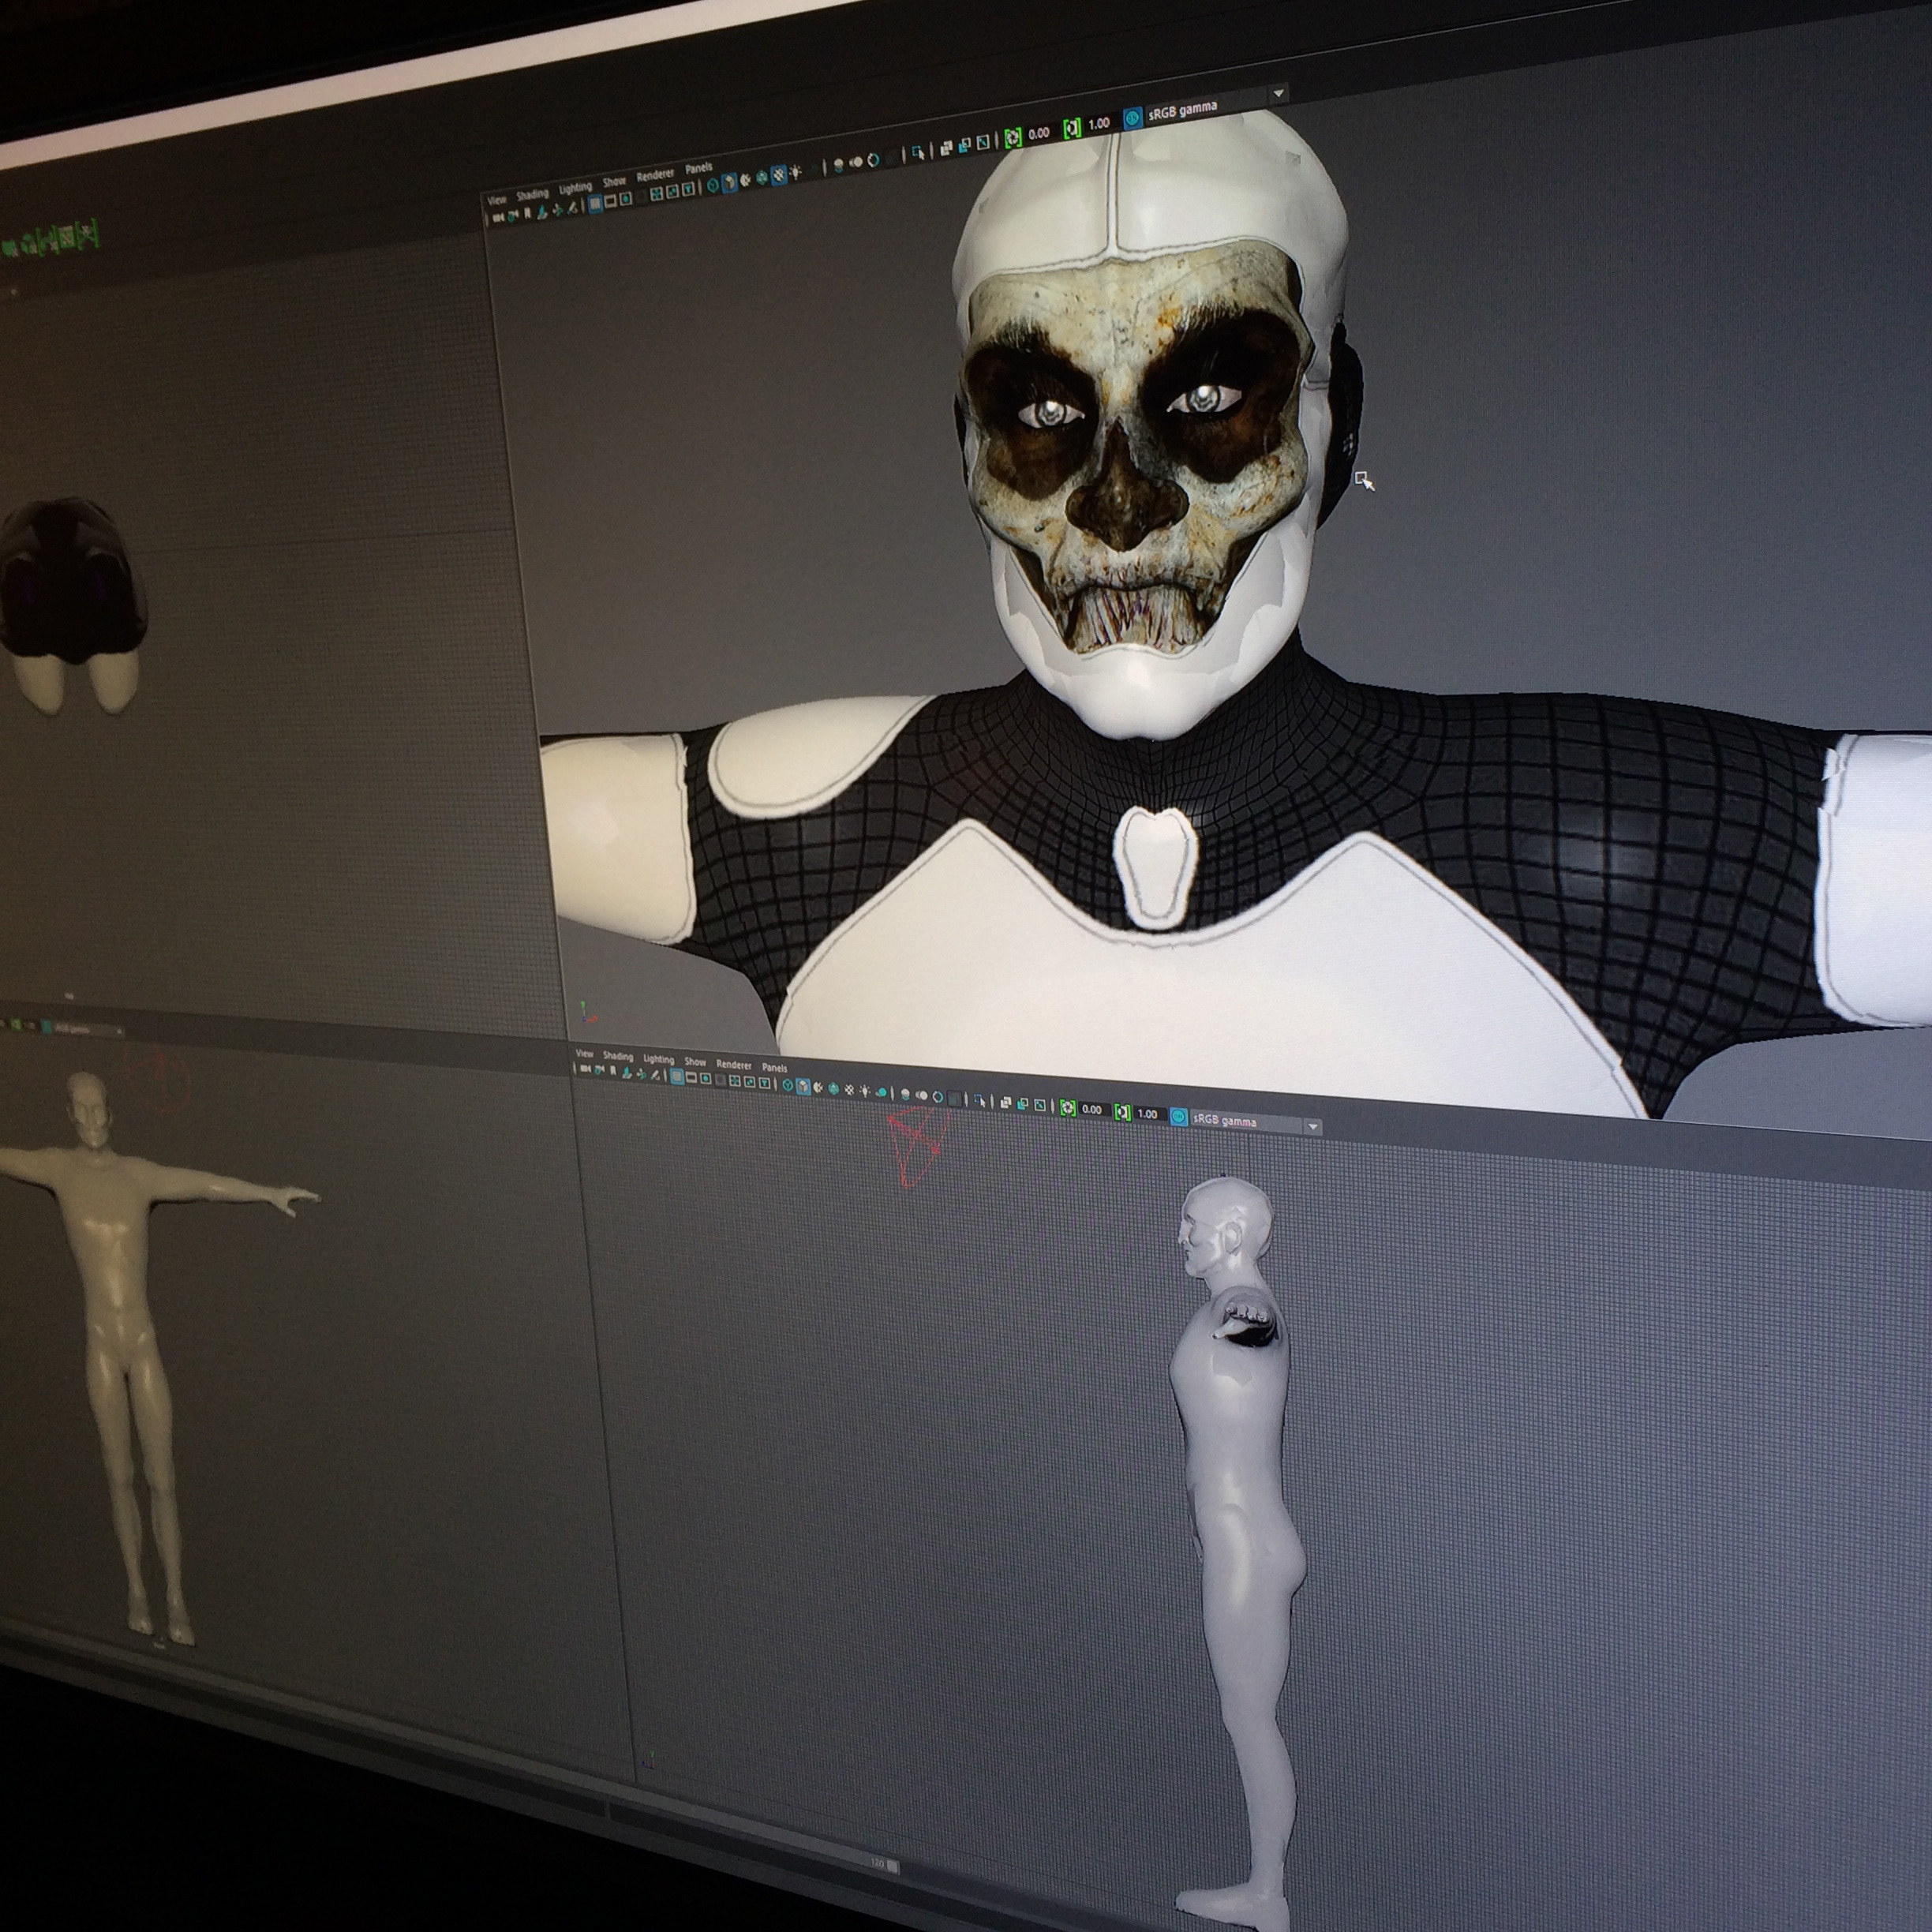The width and height of the screenshot is (1932, 1932).
Task: Click Gamma icon in skull viewport toolbar
Action: (1072, 128)
